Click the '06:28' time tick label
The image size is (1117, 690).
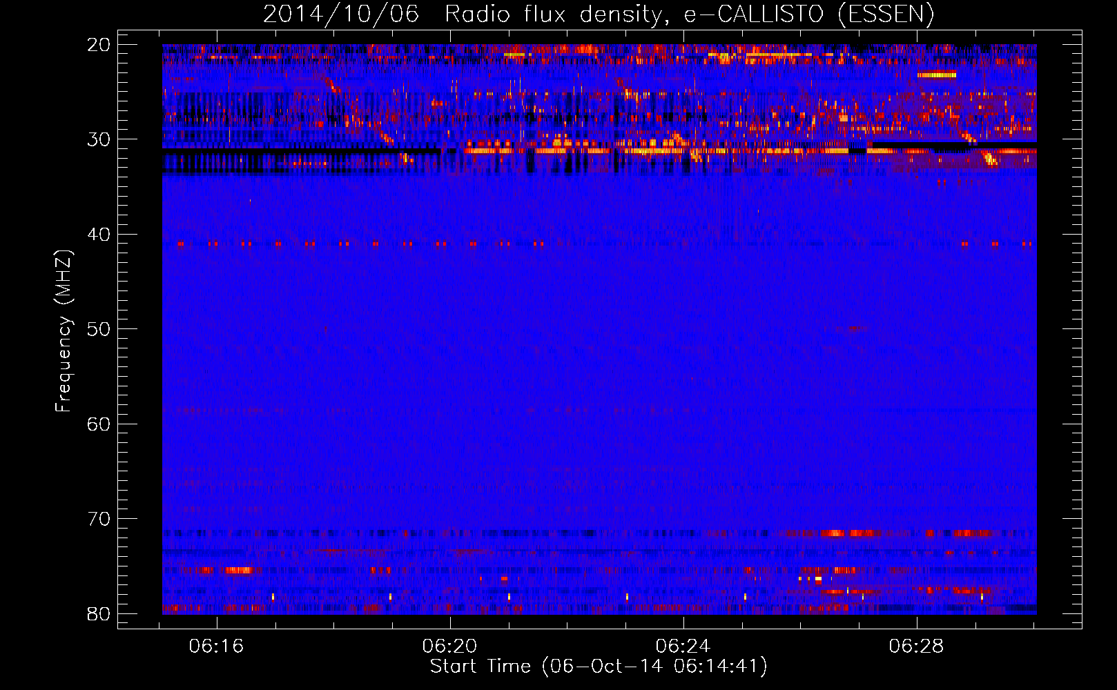pos(917,647)
